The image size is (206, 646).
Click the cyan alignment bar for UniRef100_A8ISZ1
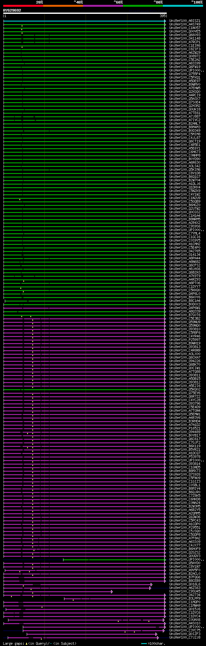[x=84, y=21]
